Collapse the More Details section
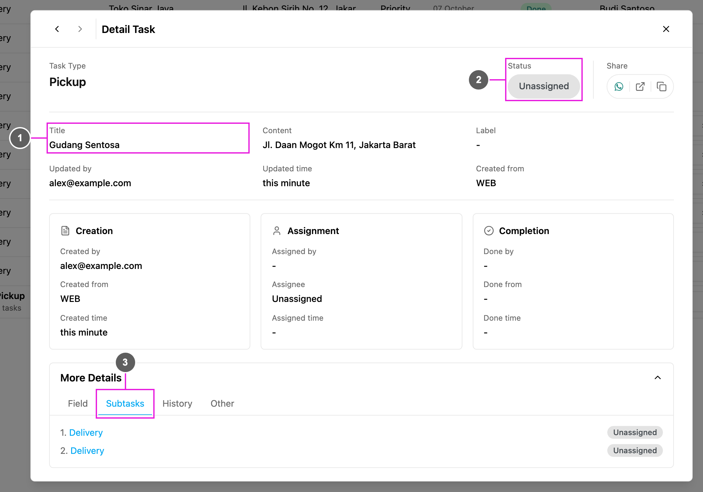 657,378
